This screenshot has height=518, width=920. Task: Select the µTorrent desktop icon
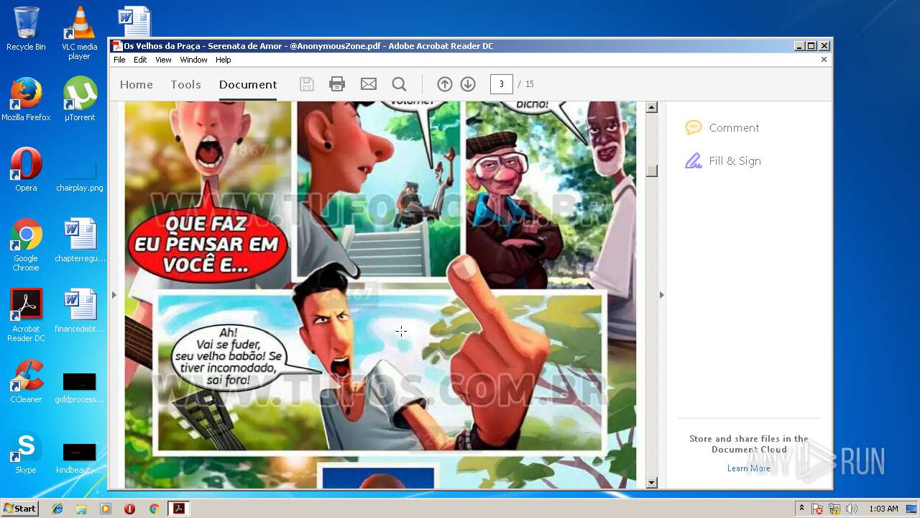(x=79, y=99)
